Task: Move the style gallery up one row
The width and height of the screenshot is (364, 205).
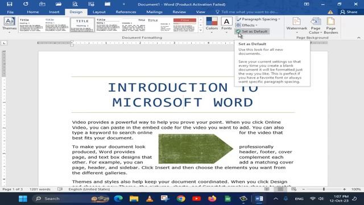Action: tap(201, 20)
